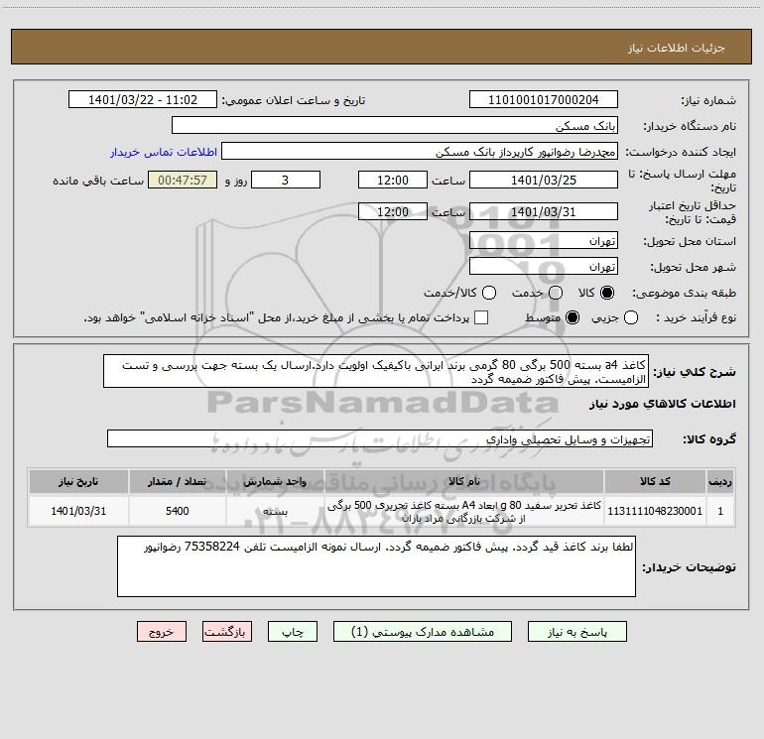The height and width of the screenshot is (739, 764).
Task: Click the unit cell بسته
Action: tap(275, 511)
